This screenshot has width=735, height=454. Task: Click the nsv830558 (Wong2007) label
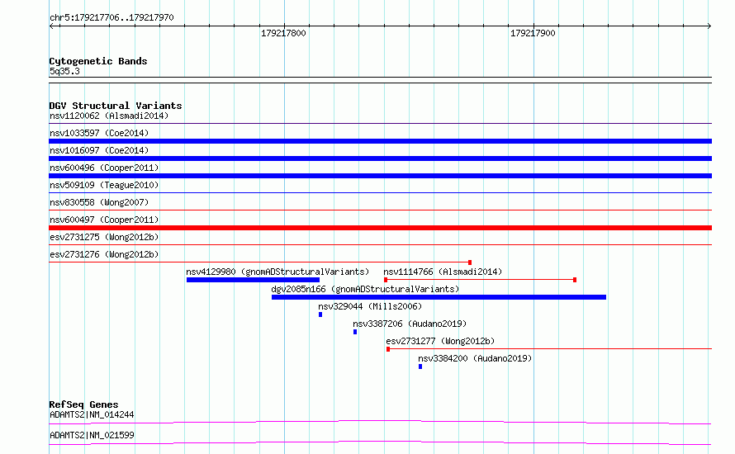[99, 202]
